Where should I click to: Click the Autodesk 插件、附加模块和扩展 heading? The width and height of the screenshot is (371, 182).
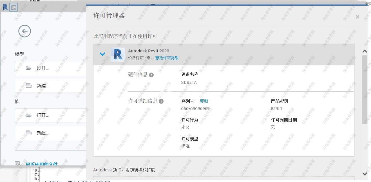click(124, 170)
